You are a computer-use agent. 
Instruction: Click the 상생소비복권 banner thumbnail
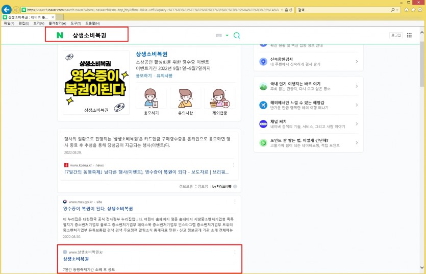point(96,82)
